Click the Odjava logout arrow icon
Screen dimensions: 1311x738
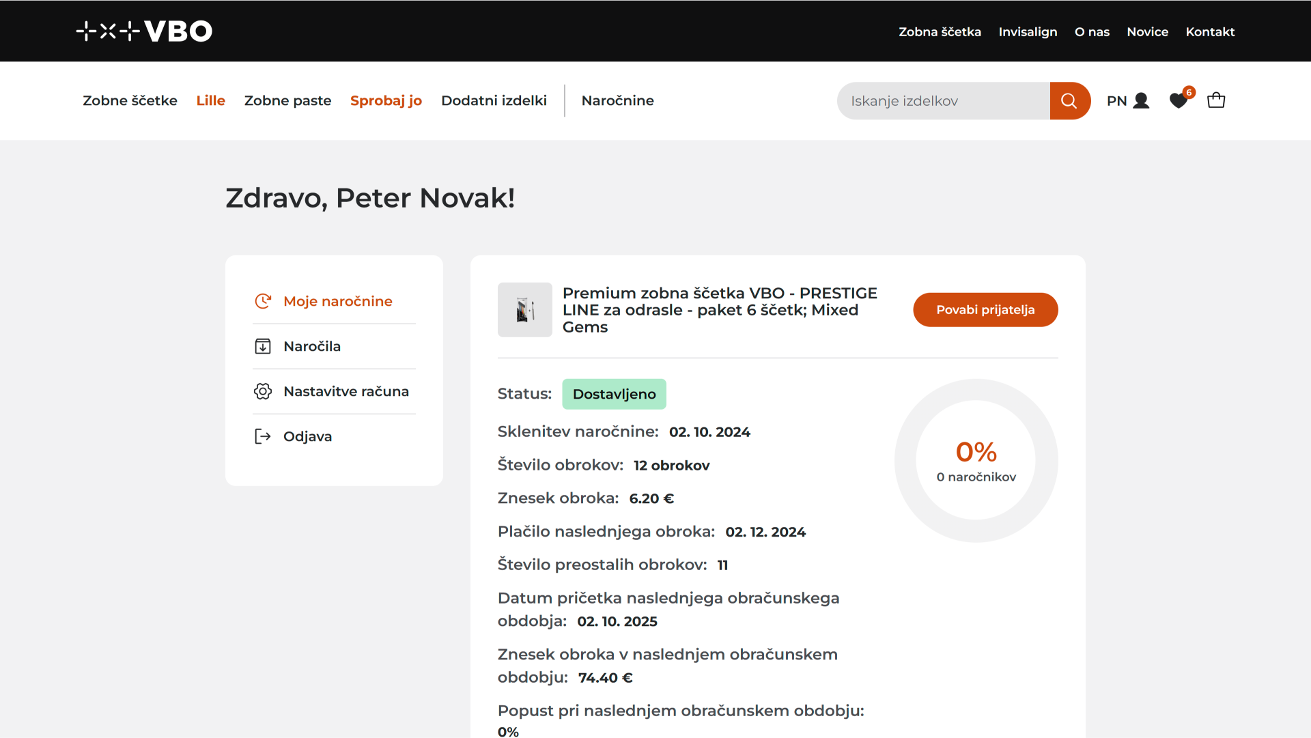click(x=263, y=436)
